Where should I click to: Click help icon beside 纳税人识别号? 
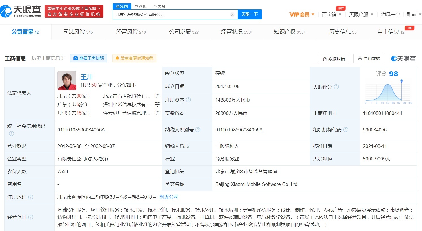pos(198,130)
